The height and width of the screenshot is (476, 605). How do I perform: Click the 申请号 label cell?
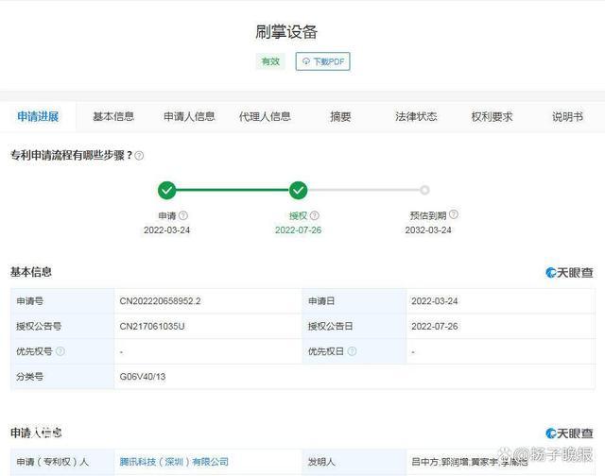coord(62,301)
